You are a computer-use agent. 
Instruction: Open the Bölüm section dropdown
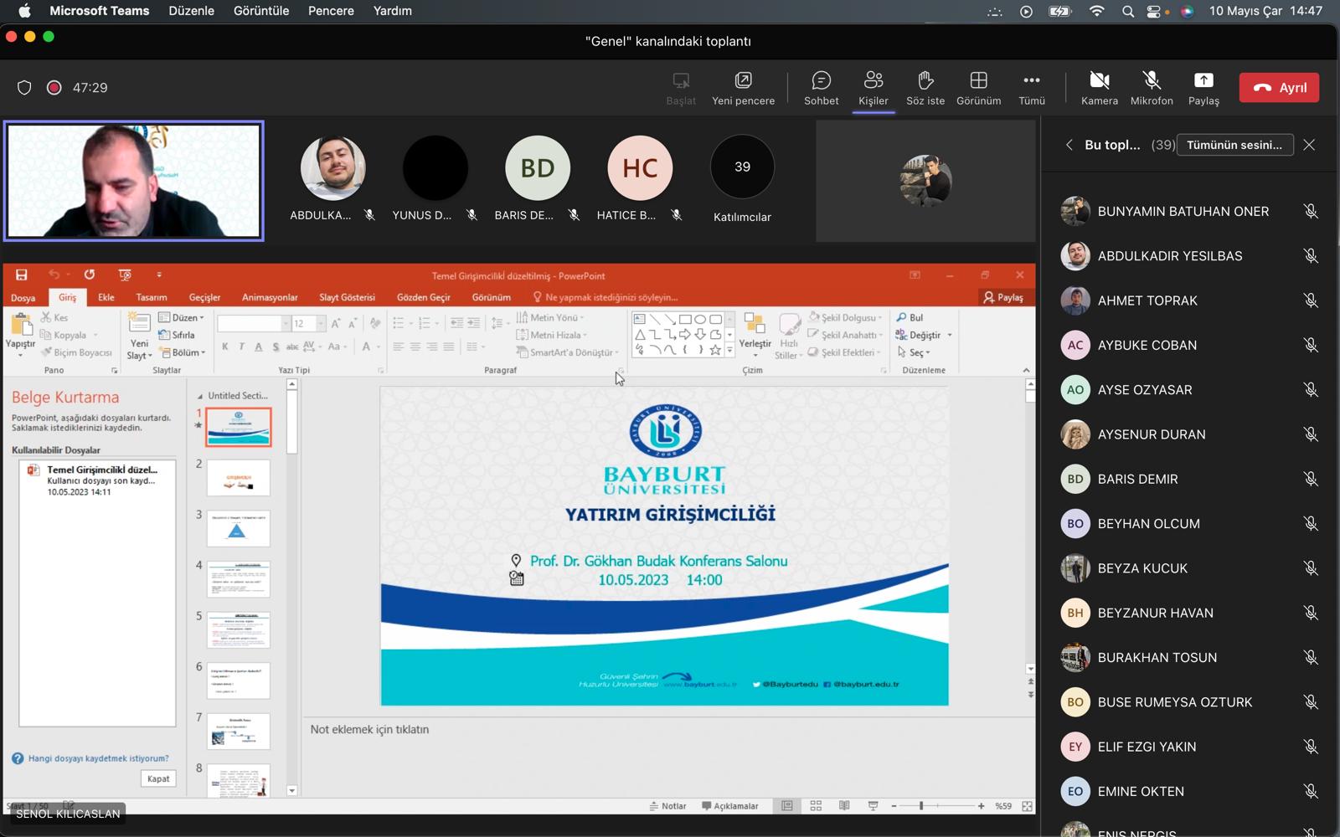pos(183,352)
